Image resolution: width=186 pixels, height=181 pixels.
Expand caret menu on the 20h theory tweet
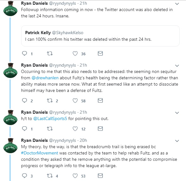177,141
